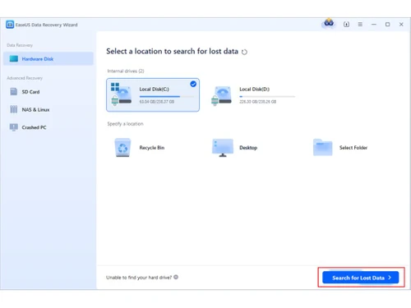Select Hardware Disk in sidebar
Viewport: 411px width, 308px height.
point(48,58)
